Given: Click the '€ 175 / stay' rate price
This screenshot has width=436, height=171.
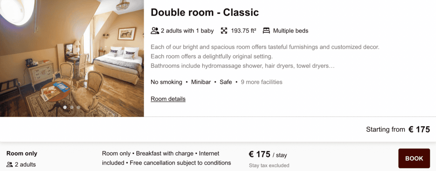Looking at the screenshot, I should pos(268,154).
